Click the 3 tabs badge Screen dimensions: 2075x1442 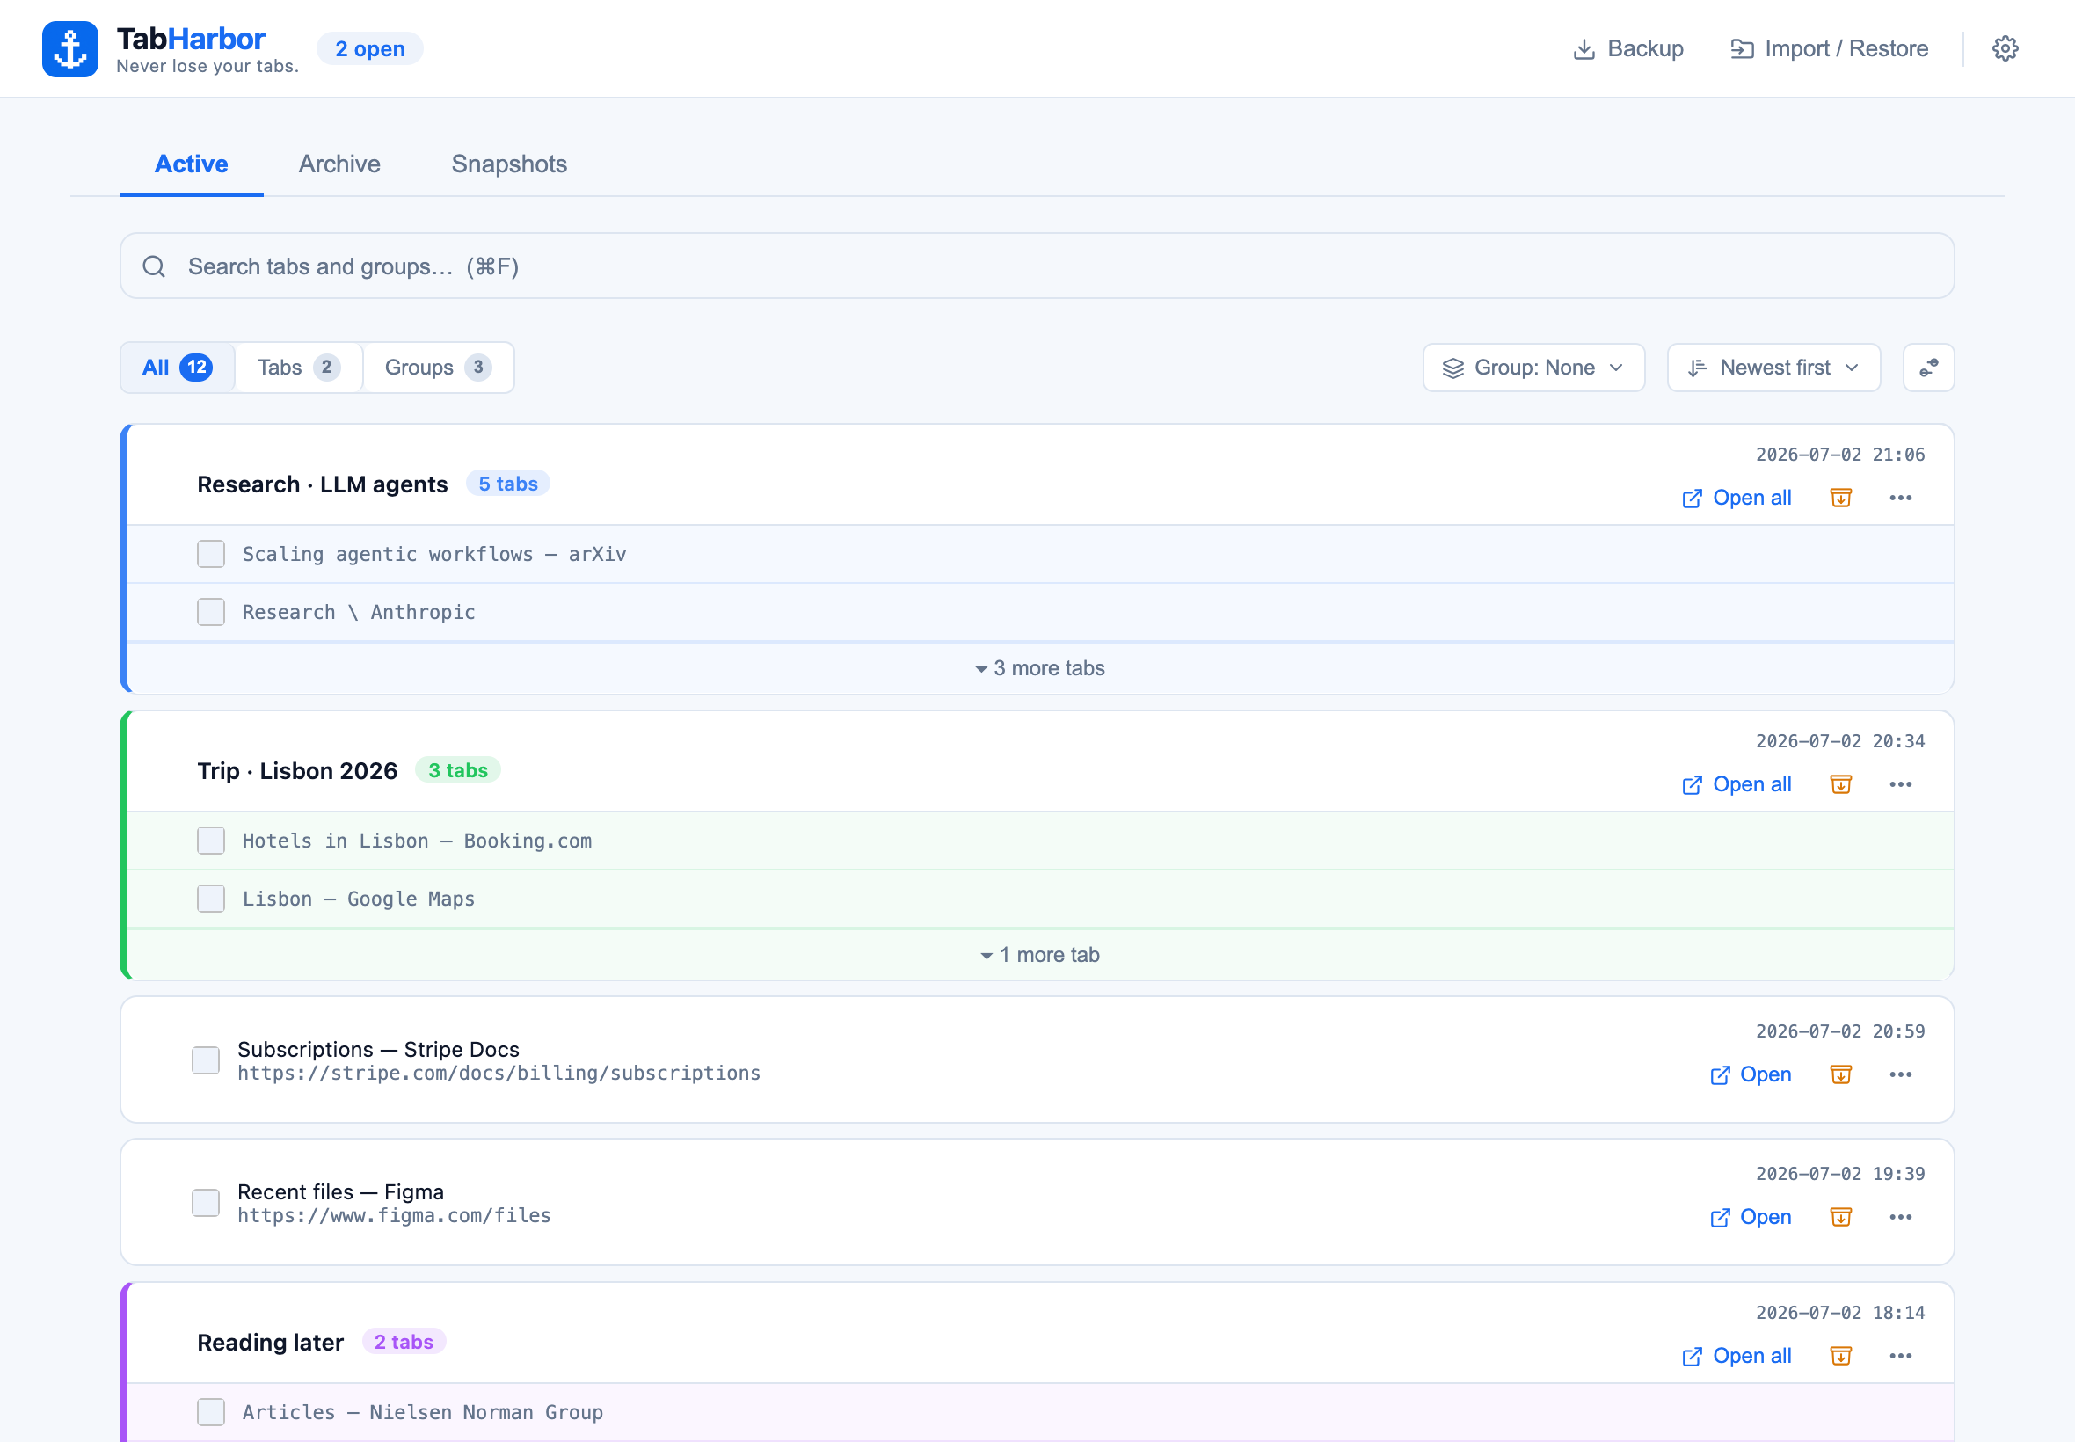(x=458, y=769)
